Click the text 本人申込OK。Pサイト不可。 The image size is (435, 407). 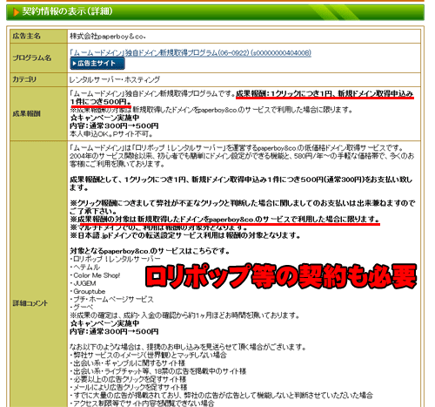[x=111, y=134]
